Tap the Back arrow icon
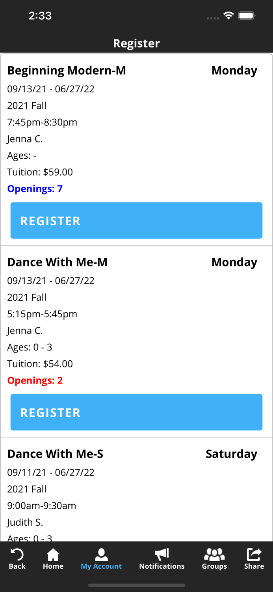The width and height of the screenshot is (273, 592). (17, 555)
